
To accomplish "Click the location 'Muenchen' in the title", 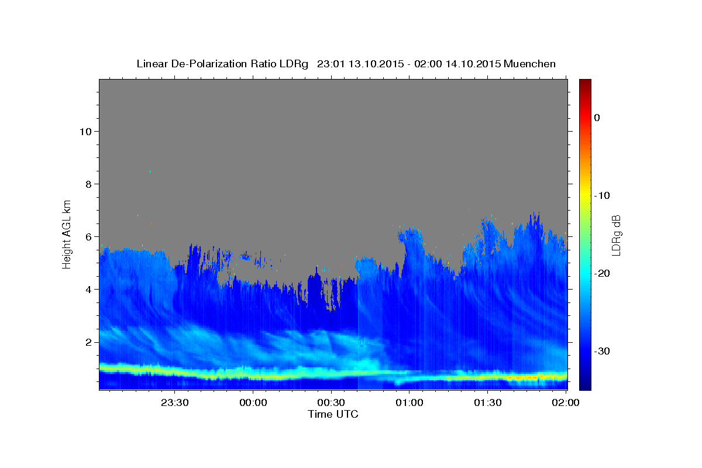I will click(529, 64).
